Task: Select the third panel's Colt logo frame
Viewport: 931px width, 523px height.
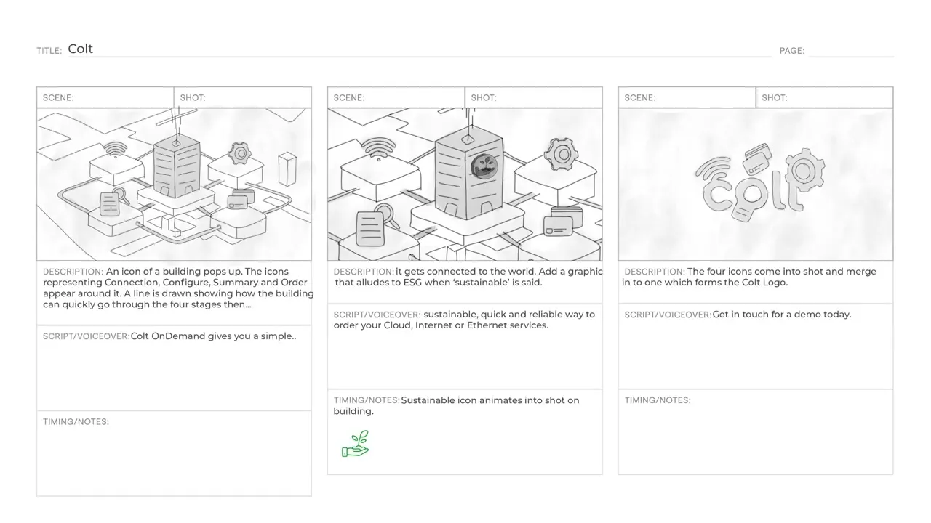Action: click(756, 185)
